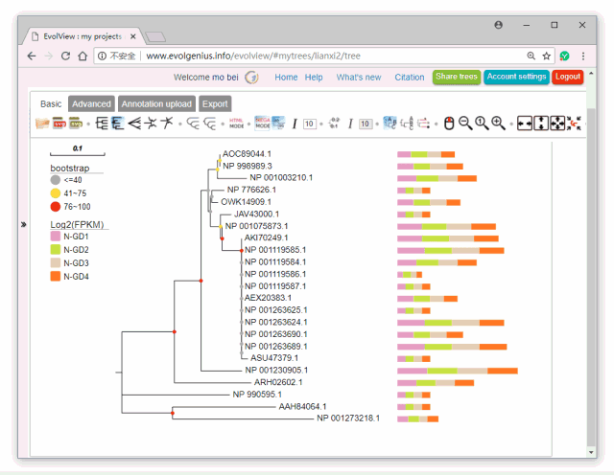The height and width of the screenshot is (475, 614).
Task: Close the EvolView my projects tab
Action: pos(133,36)
